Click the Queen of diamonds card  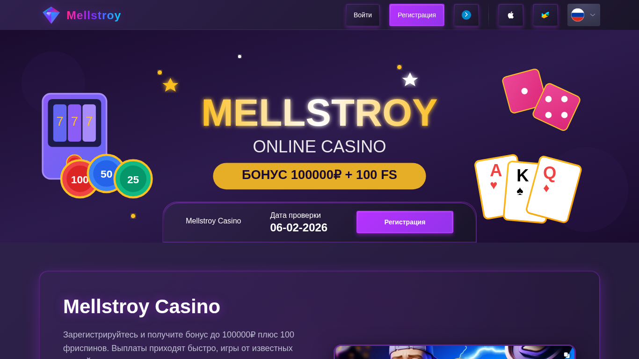coord(554,189)
